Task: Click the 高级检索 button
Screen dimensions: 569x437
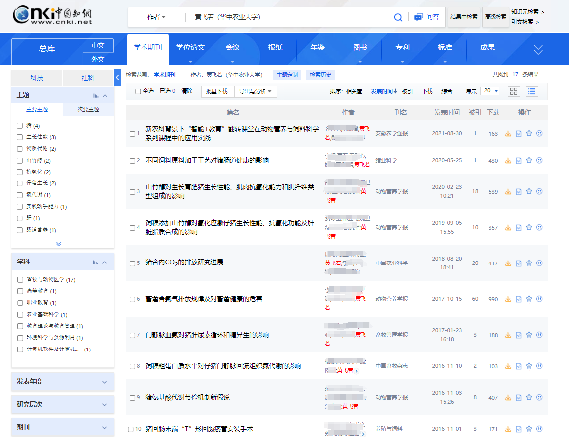Action: point(496,17)
